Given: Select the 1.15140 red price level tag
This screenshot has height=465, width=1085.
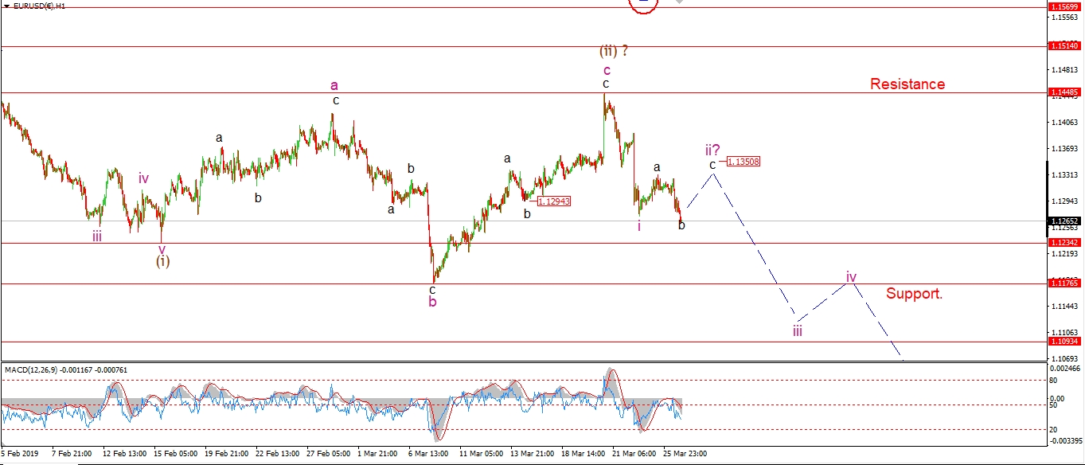Looking at the screenshot, I should [1065, 47].
